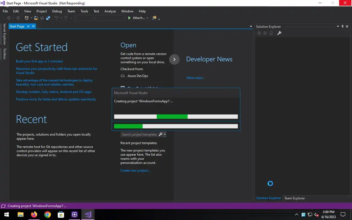352x220 pixels.
Task: Click the network tray icon
Action: click(310, 215)
